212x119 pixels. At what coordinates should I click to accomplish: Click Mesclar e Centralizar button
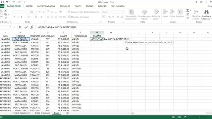79,17
